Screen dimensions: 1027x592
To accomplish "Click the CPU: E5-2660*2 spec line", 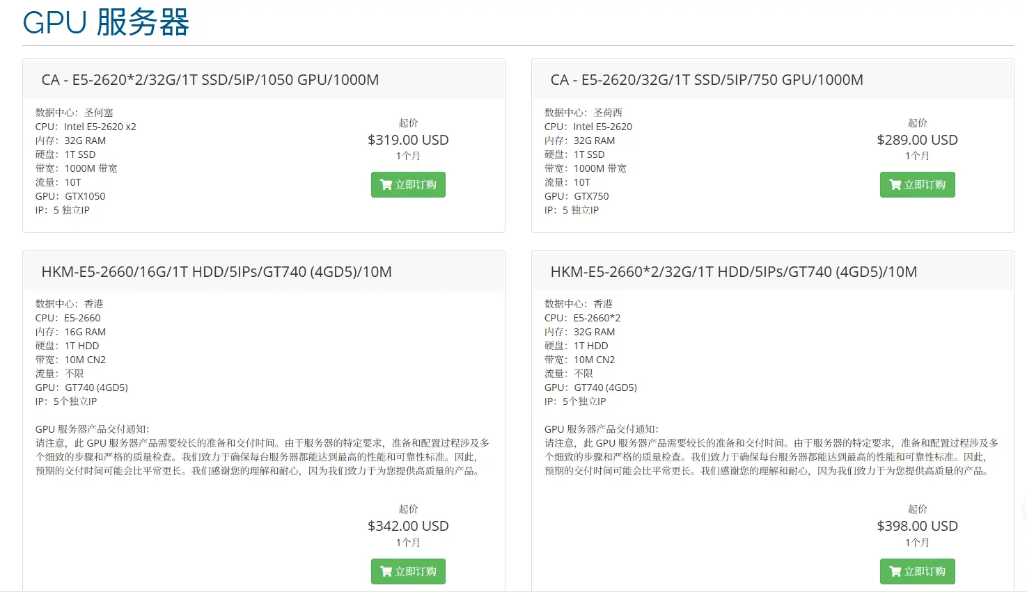I will point(582,318).
